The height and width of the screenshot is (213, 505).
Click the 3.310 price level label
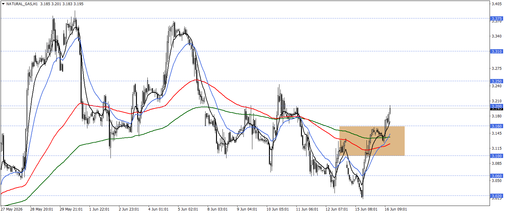[496, 51]
